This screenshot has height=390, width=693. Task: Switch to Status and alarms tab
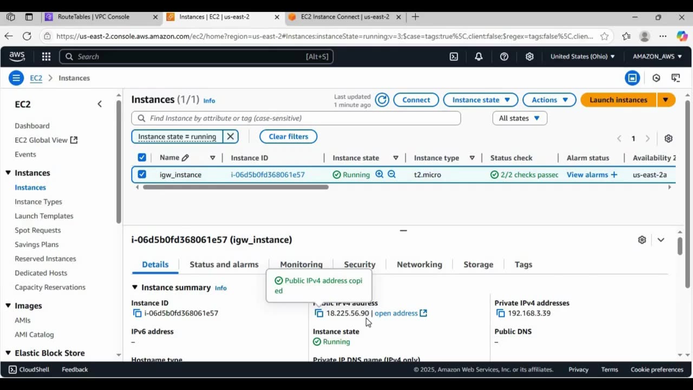click(224, 264)
